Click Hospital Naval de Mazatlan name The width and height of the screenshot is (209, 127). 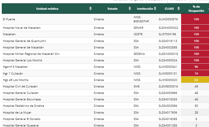tap(22, 28)
